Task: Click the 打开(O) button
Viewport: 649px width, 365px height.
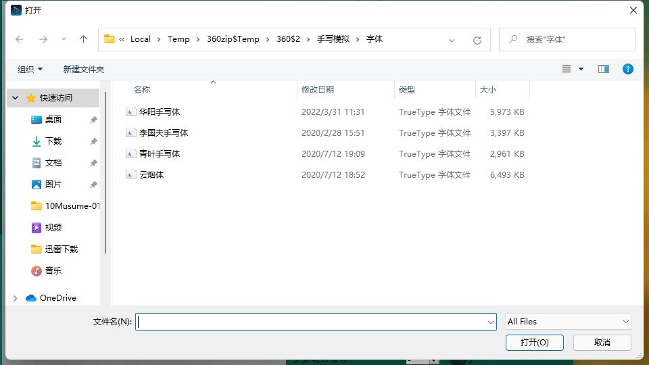Action: pyautogui.click(x=534, y=343)
